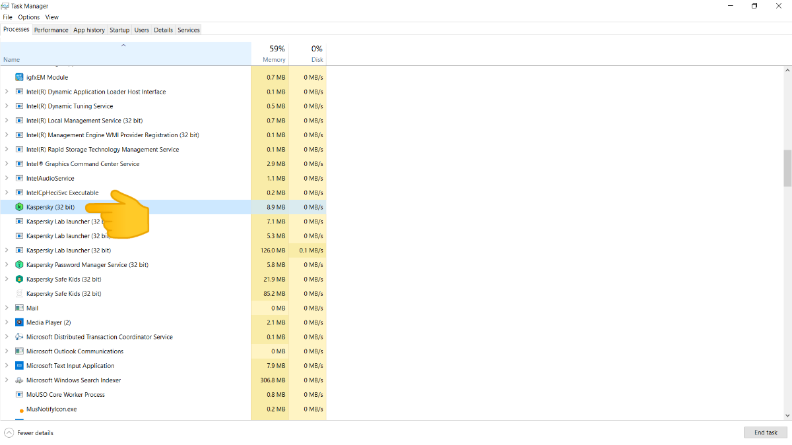Screen dimensions: 792x445
Task: Switch to the Services tab
Action: point(189,30)
